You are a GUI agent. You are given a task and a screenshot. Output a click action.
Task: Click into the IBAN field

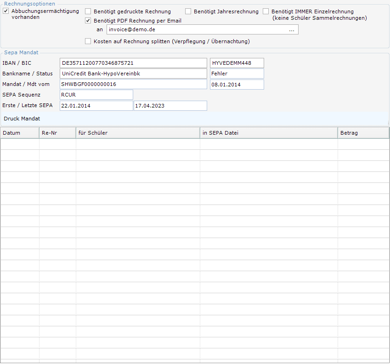(x=133, y=63)
